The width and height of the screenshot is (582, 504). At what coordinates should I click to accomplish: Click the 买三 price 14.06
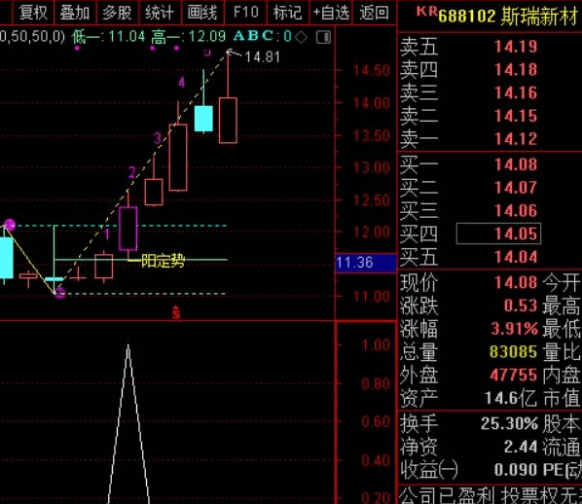pyautogui.click(x=516, y=210)
